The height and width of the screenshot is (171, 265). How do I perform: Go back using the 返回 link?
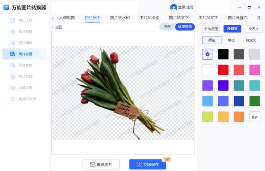click(57, 27)
